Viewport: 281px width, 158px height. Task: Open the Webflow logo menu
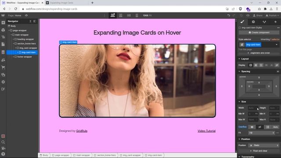[x=3, y=15]
